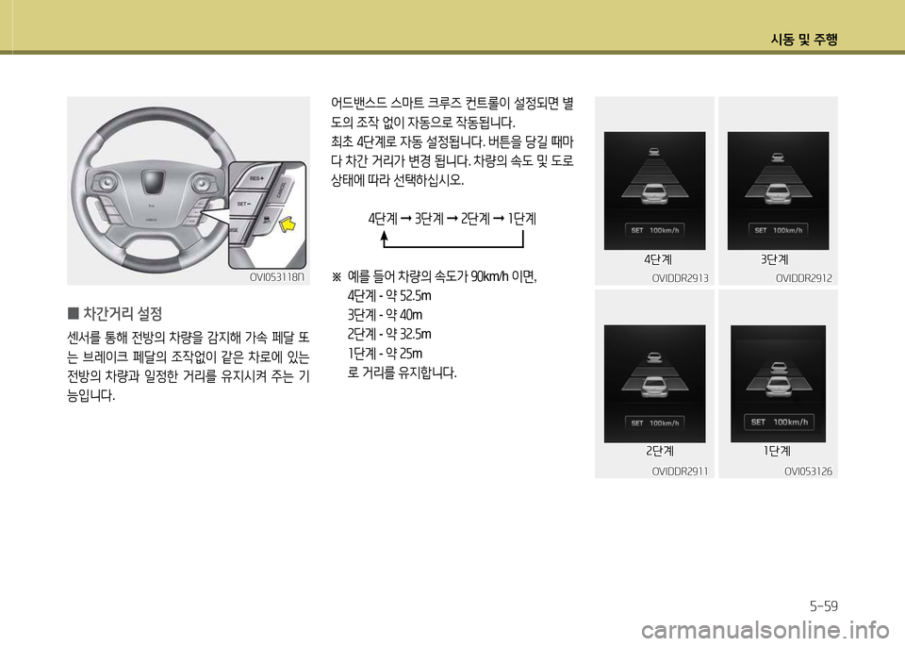The width and height of the screenshot is (905, 646).
Task: Click the CANCEL button in the wheel inset
Action: pyautogui.click(x=282, y=189)
